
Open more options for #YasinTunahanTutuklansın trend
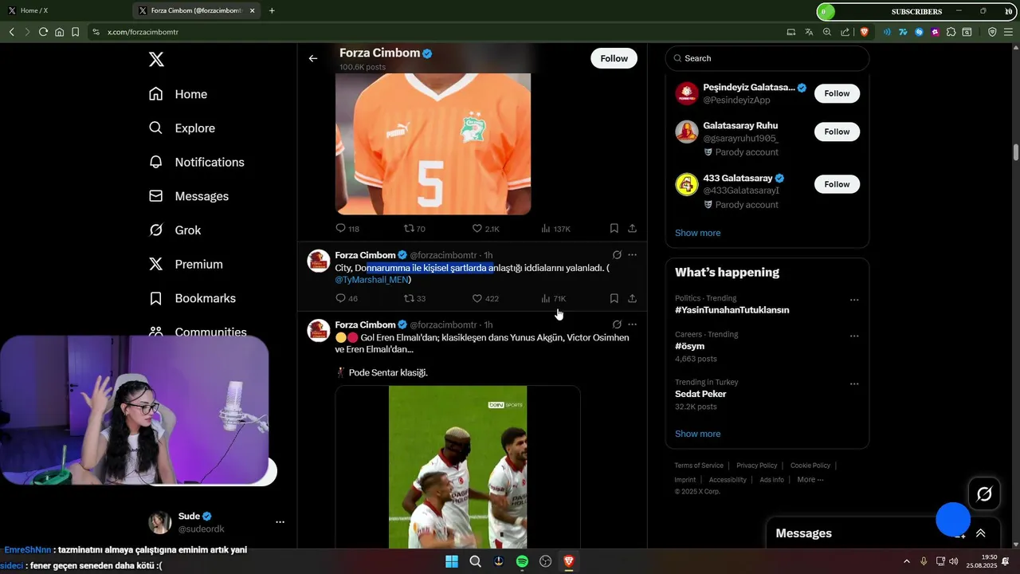coord(854,300)
